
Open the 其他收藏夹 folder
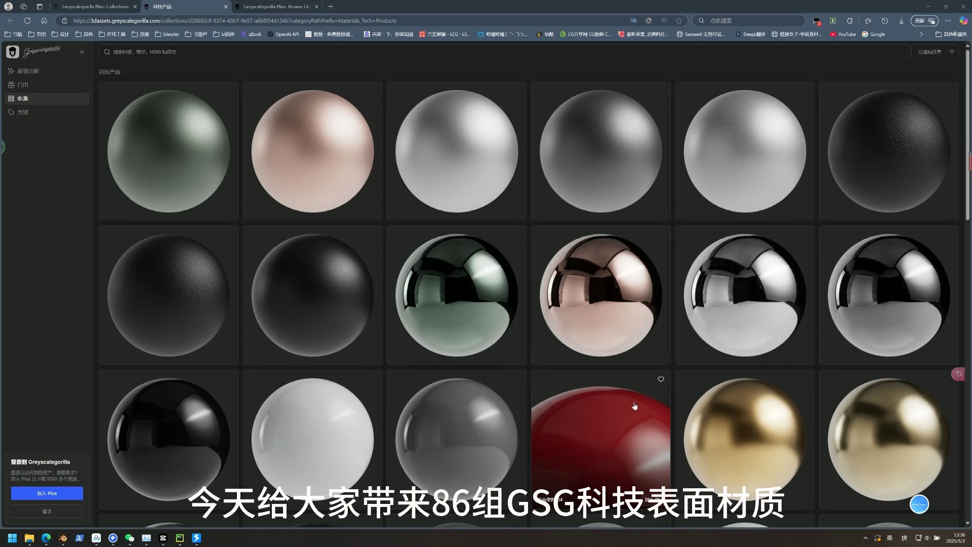point(951,34)
